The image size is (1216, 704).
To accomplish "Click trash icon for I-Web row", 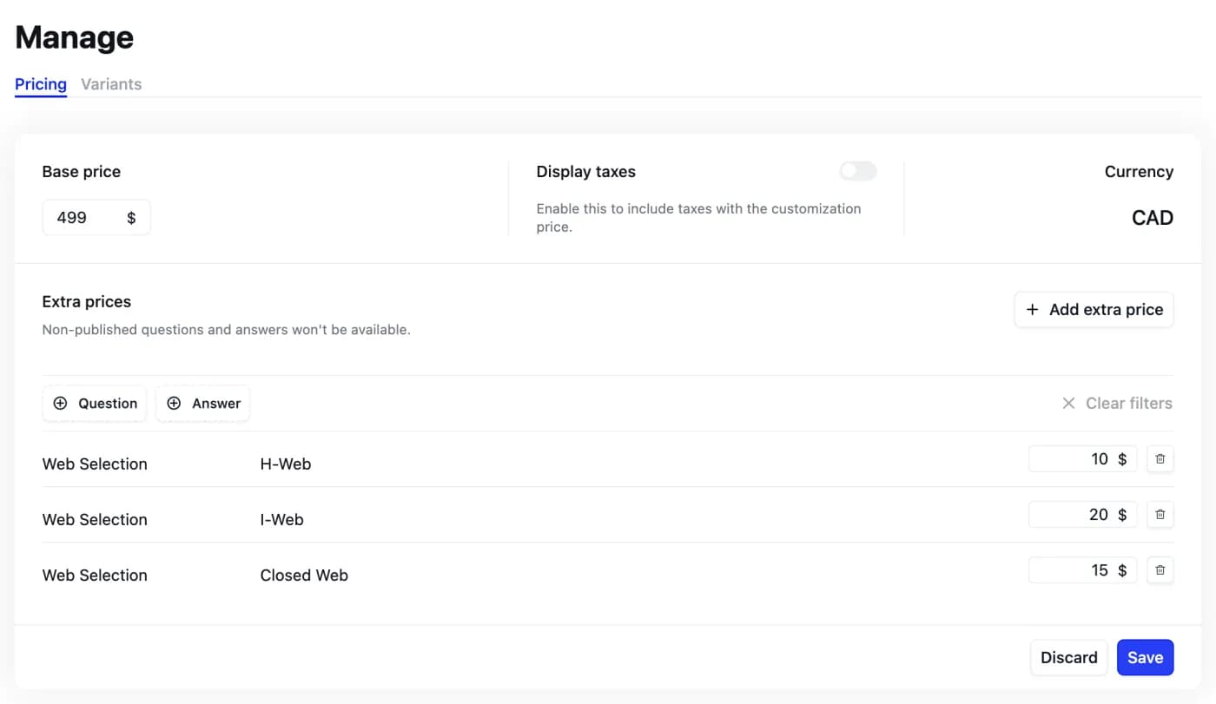I will pyautogui.click(x=1160, y=515).
